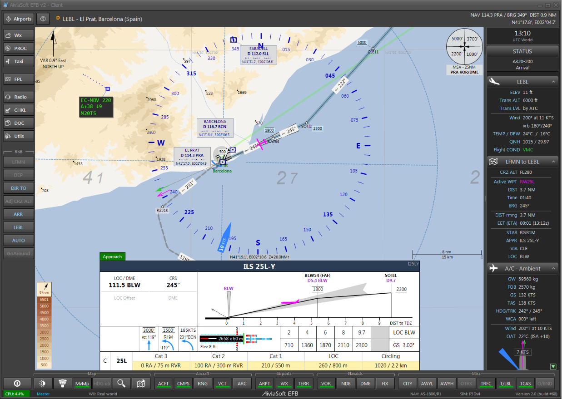Screen dimensions: 562x399
Task: Open the Taxi charts page
Action: pos(18,61)
